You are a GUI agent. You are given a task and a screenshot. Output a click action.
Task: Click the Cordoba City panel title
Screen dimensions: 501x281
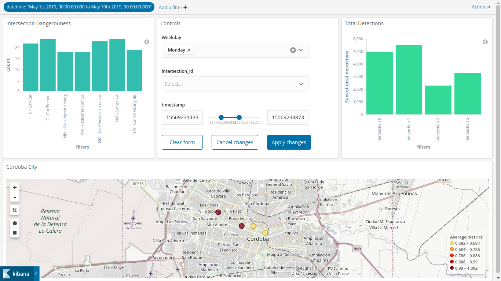pos(22,167)
